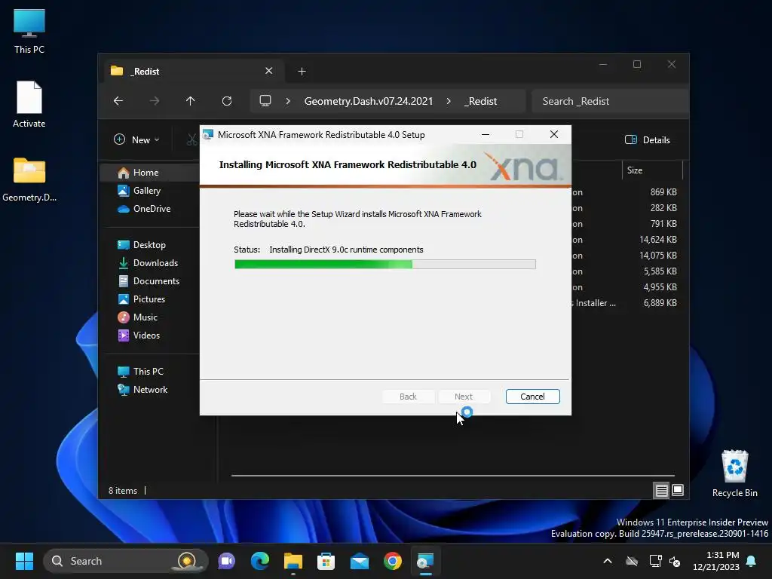Focus the Search _Redist field
Viewport: 772px width, 579px height.
pyautogui.click(x=609, y=101)
